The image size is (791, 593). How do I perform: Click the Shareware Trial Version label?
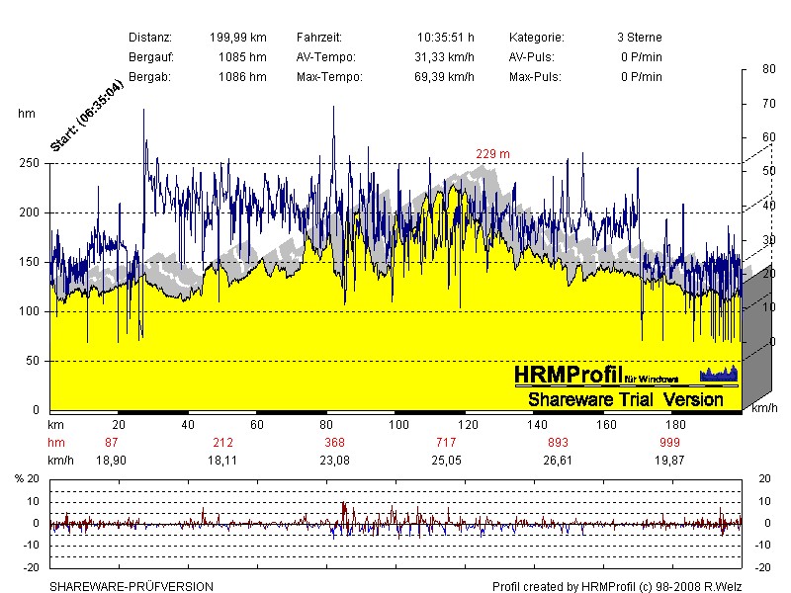pos(626,399)
